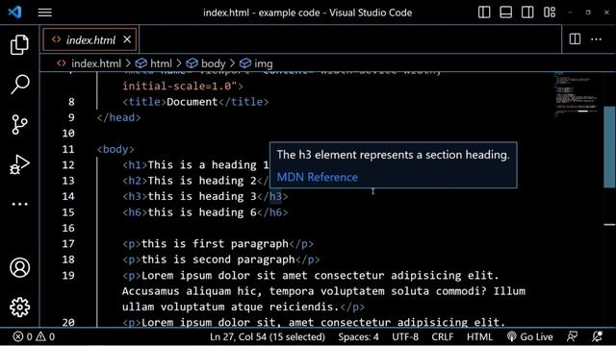Open the Accounts menu

click(19, 267)
